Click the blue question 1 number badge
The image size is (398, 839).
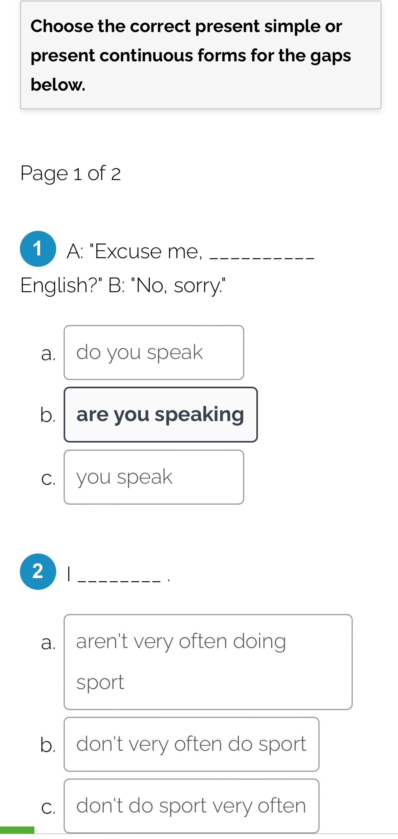(x=38, y=249)
